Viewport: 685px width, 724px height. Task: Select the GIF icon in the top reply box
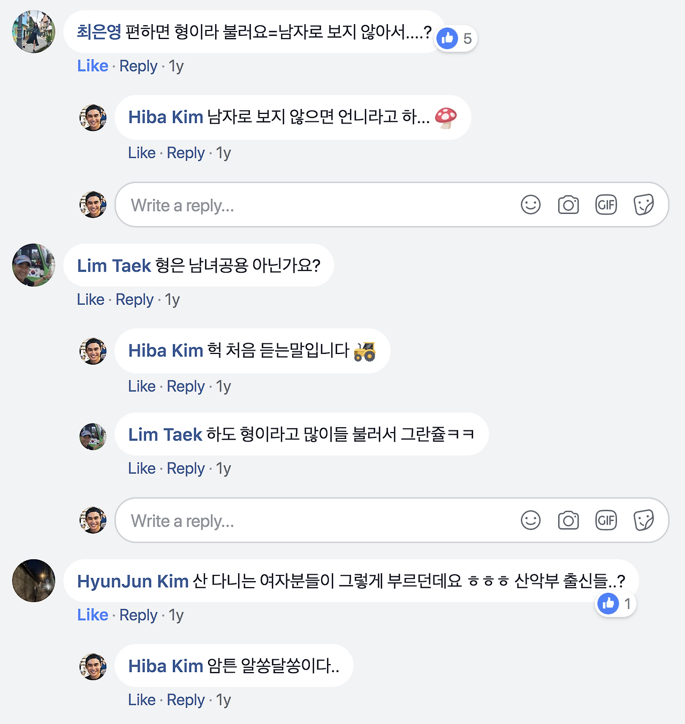tap(606, 205)
